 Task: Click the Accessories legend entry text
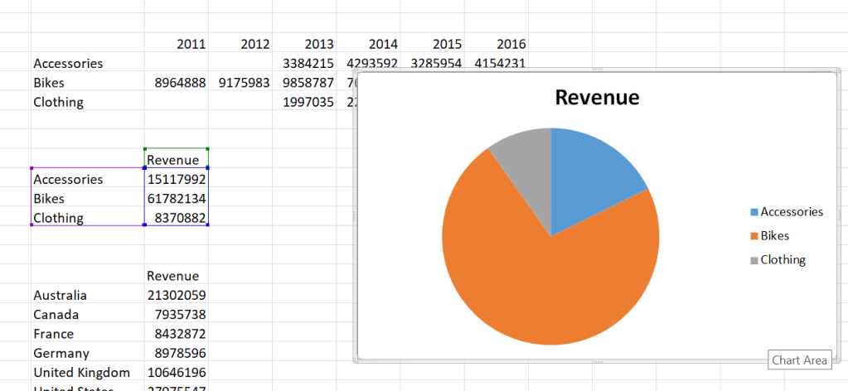pos(791,212)
